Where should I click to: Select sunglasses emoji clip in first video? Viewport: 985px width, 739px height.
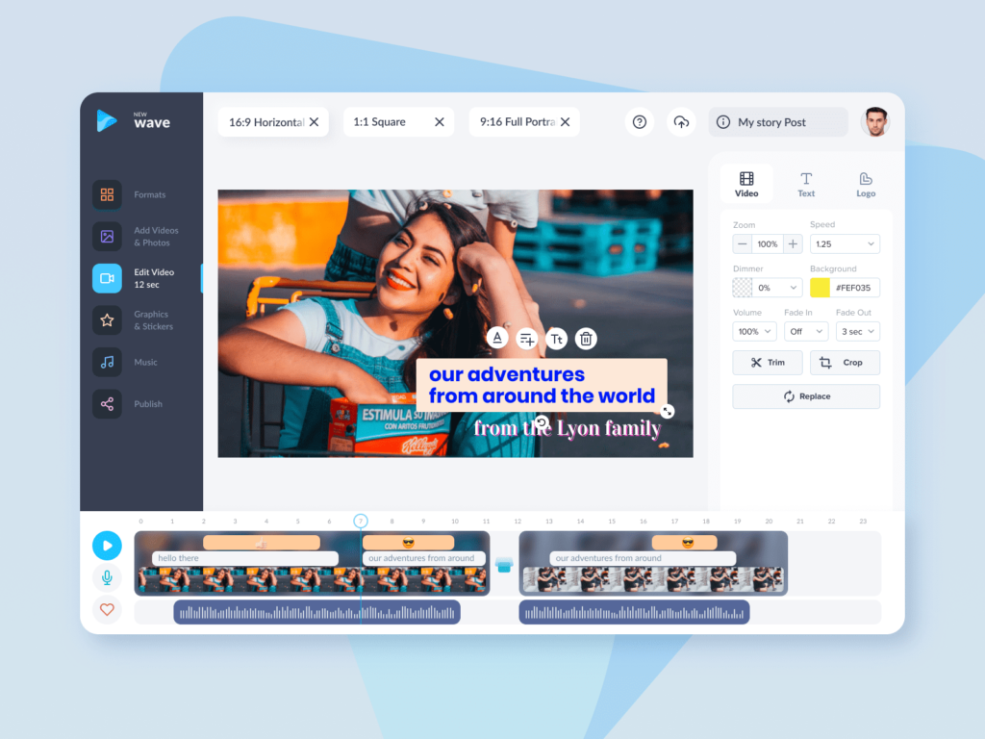coord(408,543)
